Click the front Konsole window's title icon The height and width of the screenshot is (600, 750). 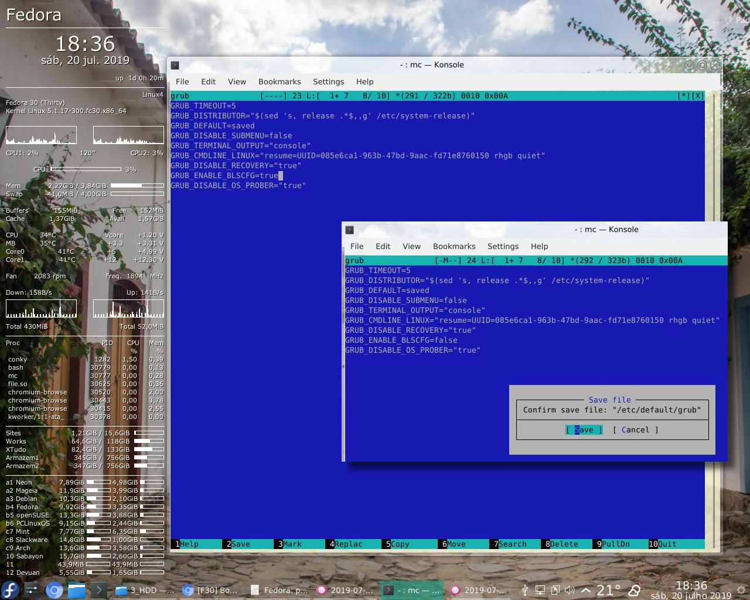click(x=349, y=230)
